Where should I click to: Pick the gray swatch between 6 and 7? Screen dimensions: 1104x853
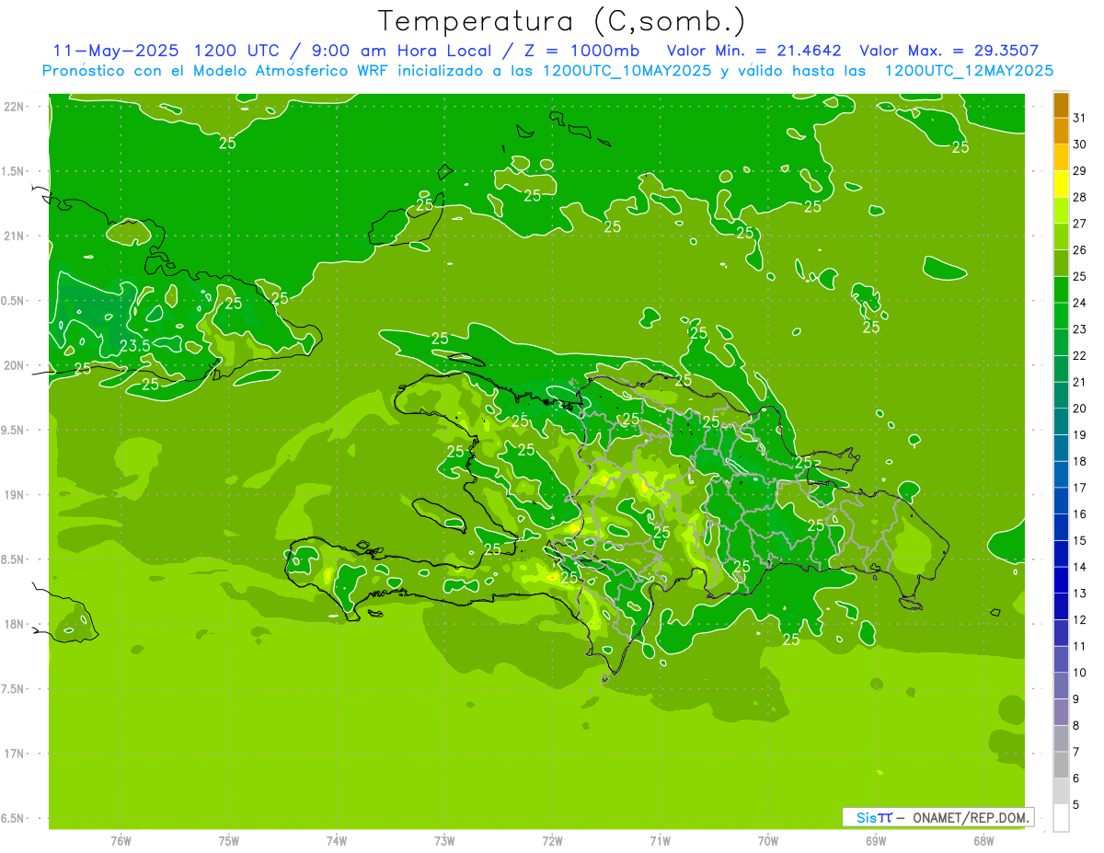(x=1061, y=765)
